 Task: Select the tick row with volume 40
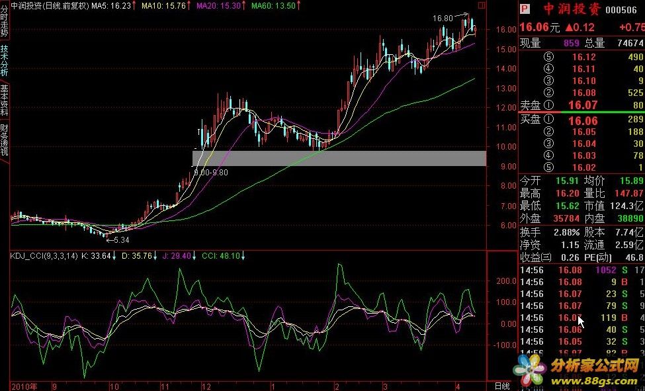tap(582, 329)
